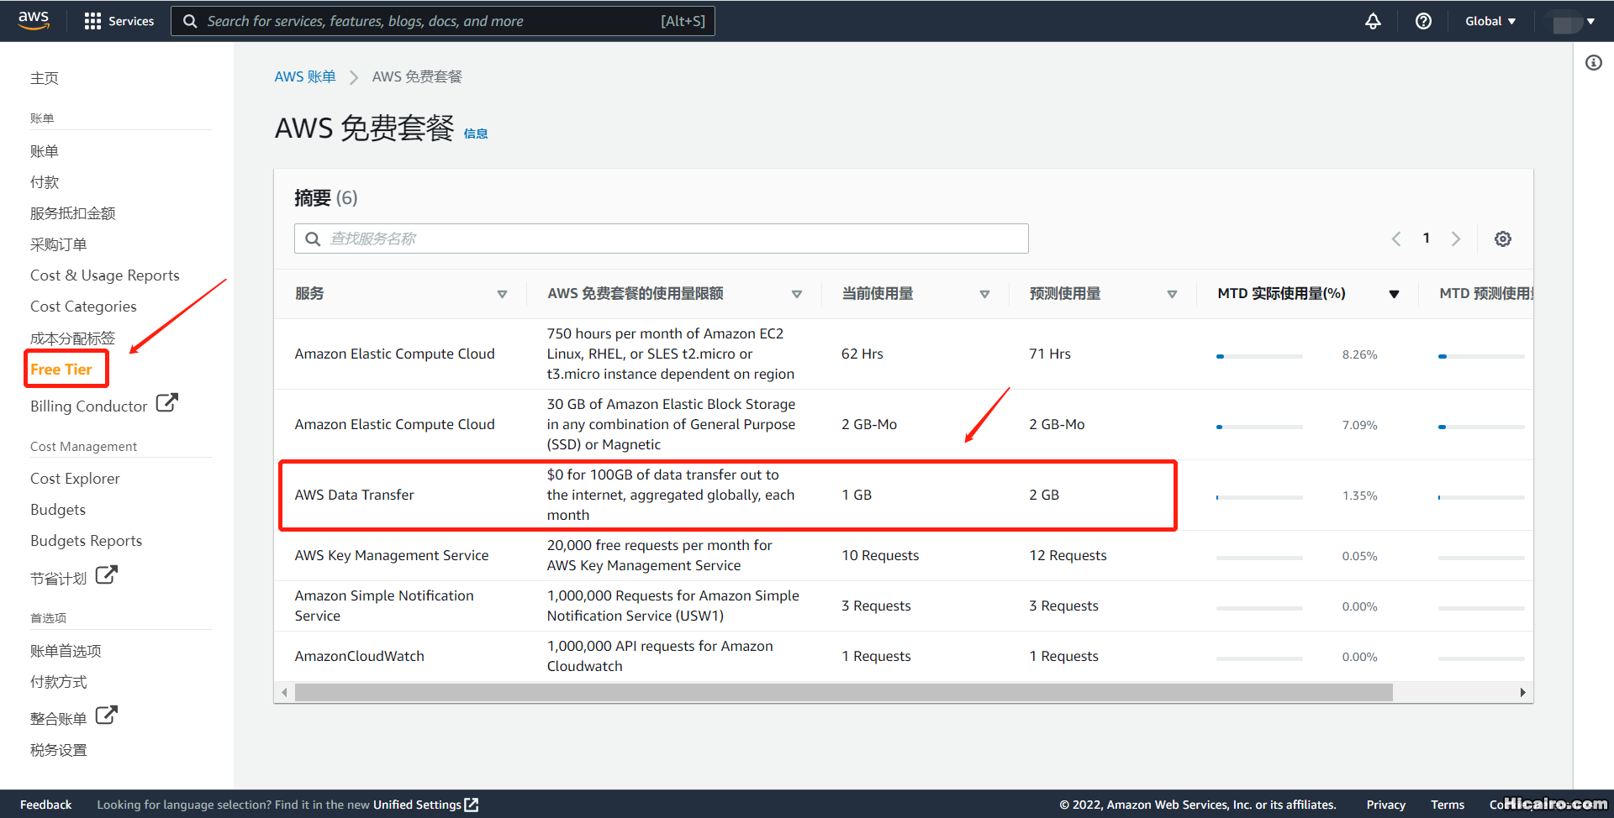Screen dimensions: 1614x818
Task: Click Billing Conductor external link icon
Action: [166, 403]
